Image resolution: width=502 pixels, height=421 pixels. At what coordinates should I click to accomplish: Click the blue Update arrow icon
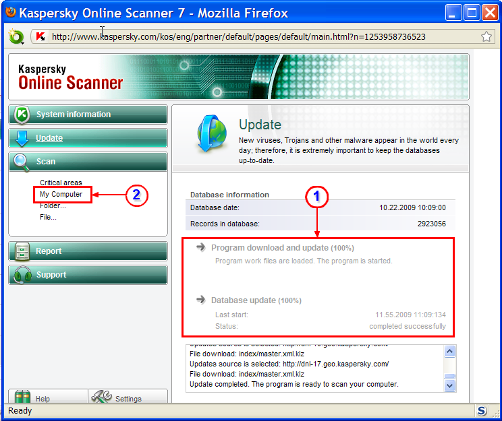[x=22, y=138]
